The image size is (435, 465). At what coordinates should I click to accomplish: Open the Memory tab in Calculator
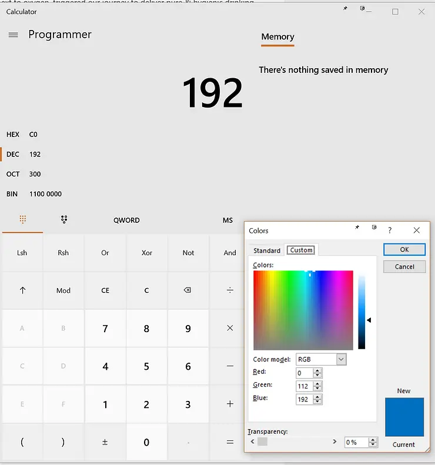[x=277, y=37]
